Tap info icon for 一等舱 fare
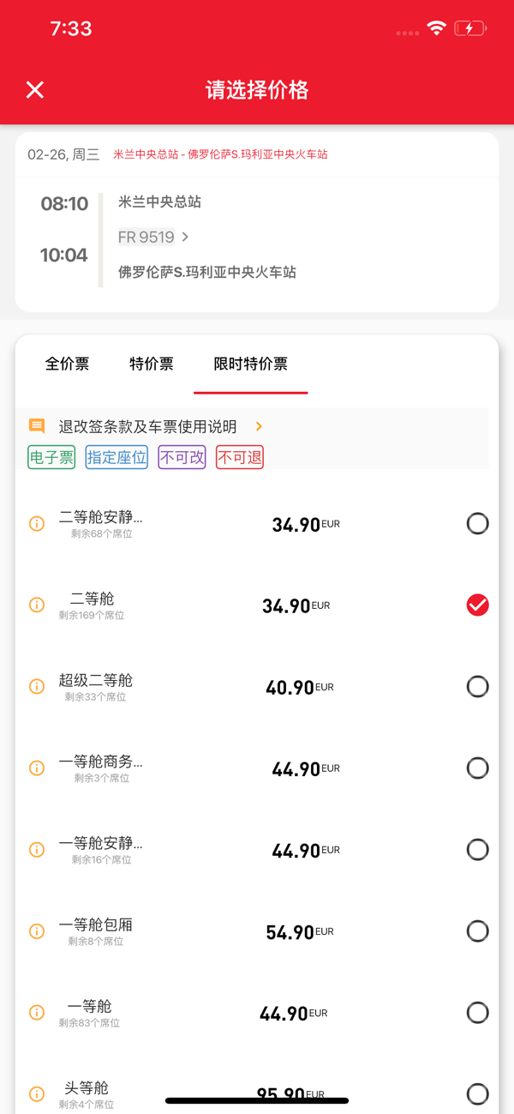 pyautogui.click(x=37, y=1013)
